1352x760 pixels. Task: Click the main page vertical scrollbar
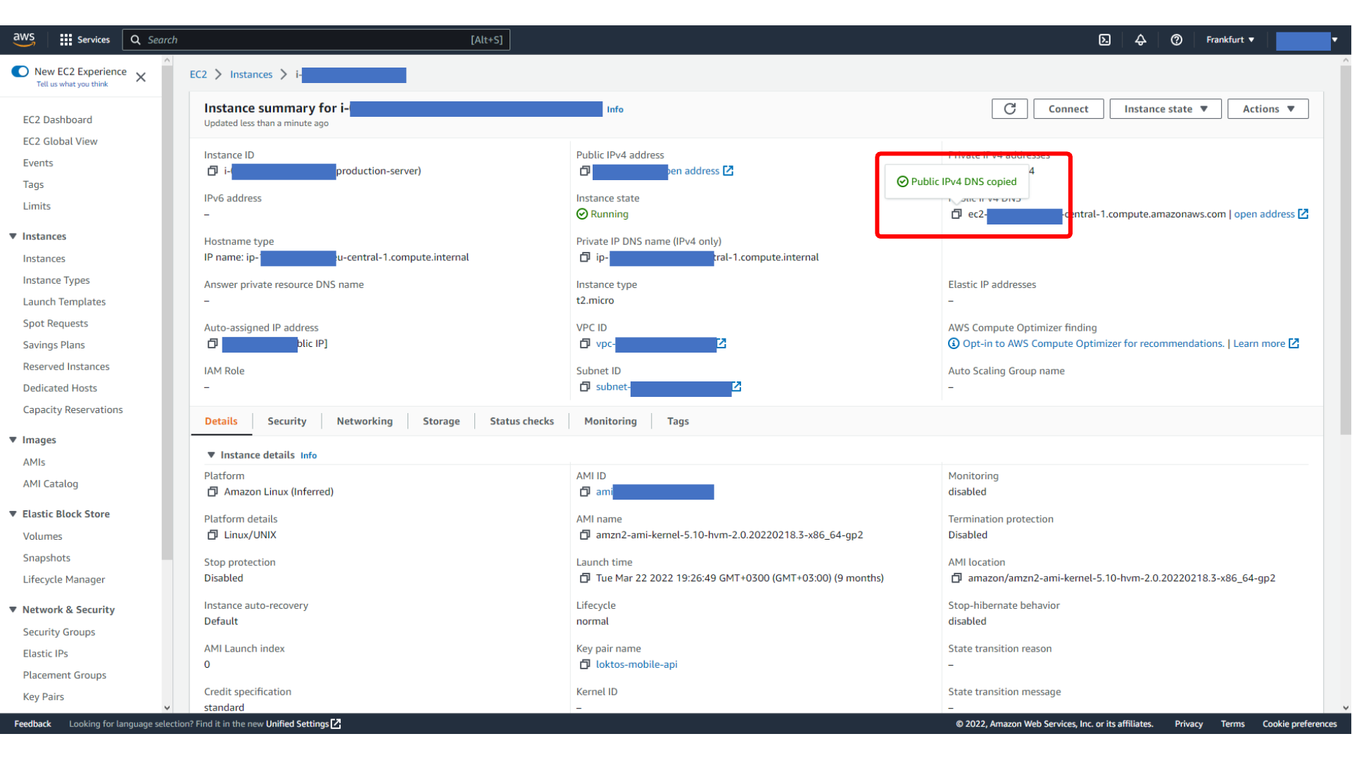(x=1346, y=250)
